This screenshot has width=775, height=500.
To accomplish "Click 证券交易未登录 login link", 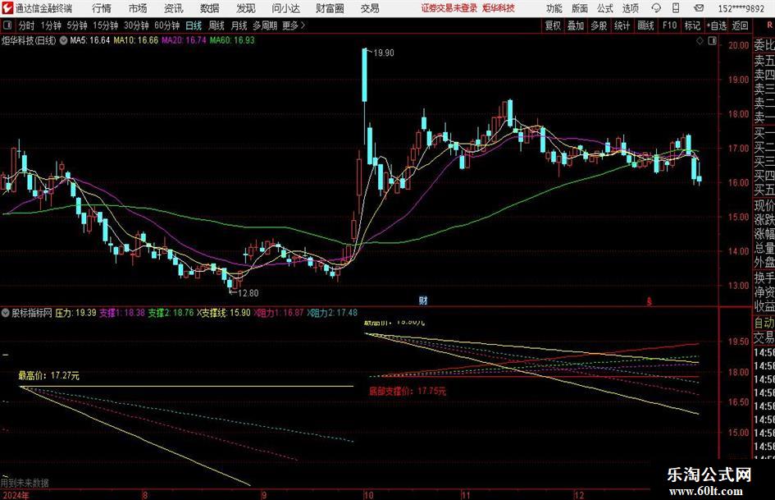I will coord(449,8).
